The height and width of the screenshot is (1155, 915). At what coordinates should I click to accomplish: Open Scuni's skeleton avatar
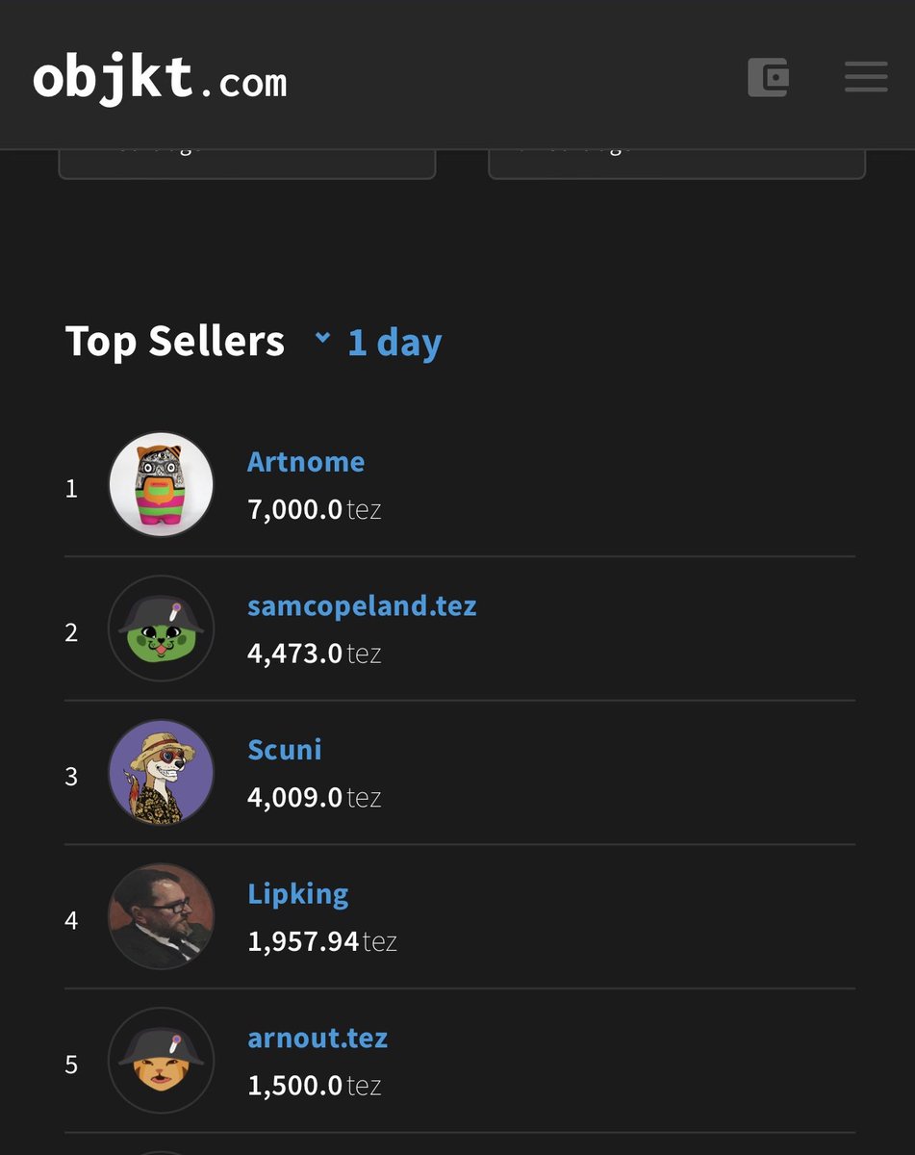click(161, 772)
